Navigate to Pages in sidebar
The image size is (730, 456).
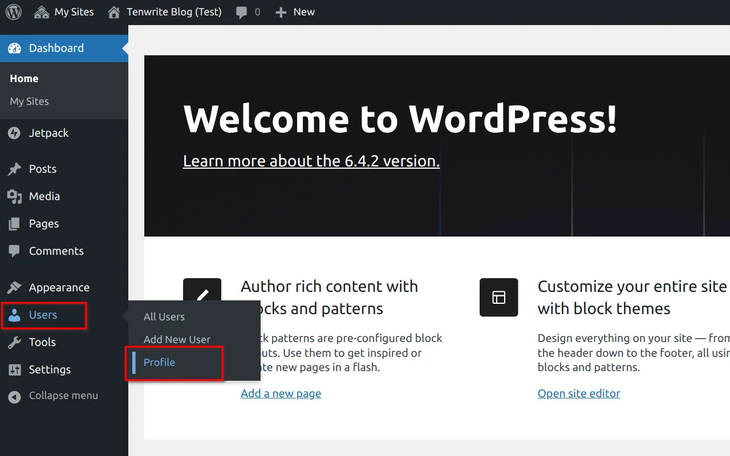click(64, 224)
